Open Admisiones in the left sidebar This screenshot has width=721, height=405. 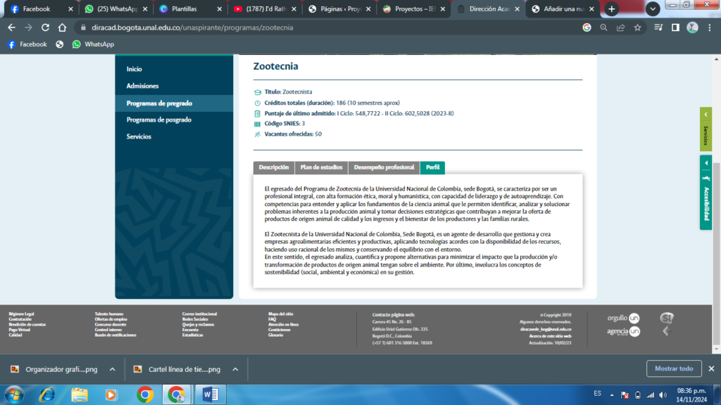click(x=142, y=86)
